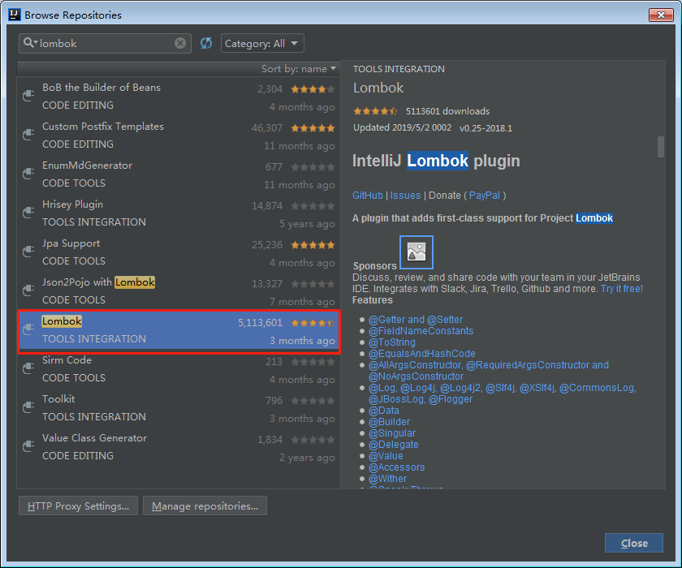The height and width of the screenshot is (568, 682).
Task: Open the @Data feature link
Action: tap(383, 411)
